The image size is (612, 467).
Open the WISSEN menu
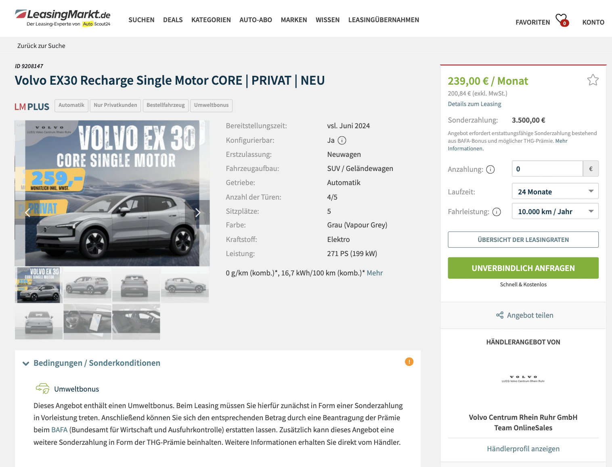327,20
